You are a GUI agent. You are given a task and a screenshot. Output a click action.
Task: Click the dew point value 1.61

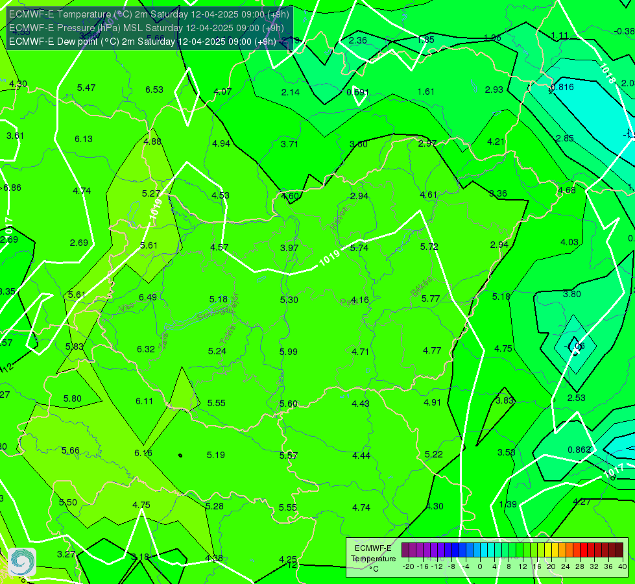tap(426, 91)
